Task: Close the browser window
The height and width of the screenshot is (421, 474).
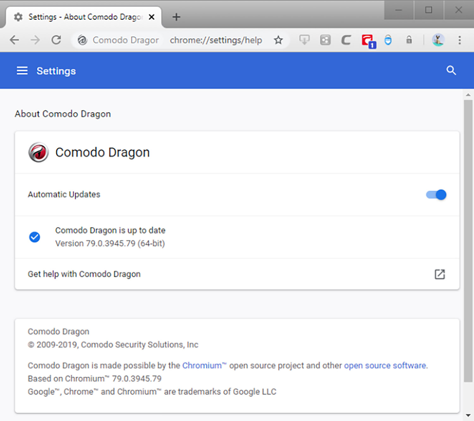Action: [459, 10]
